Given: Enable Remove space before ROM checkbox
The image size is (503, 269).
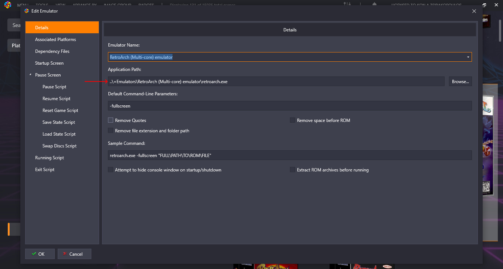Looking at the screenshot, I should (x=293, y=120).
